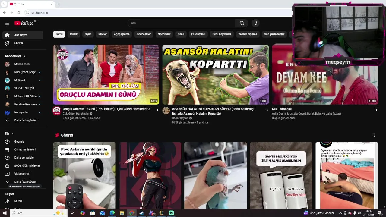Select the Son yüklenenler filter chip
Screen dimensions: 386x217
point(274,34)
